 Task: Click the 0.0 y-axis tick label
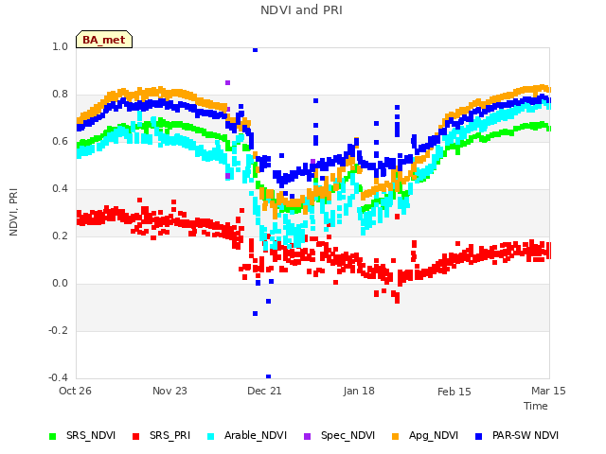(60, 284)
